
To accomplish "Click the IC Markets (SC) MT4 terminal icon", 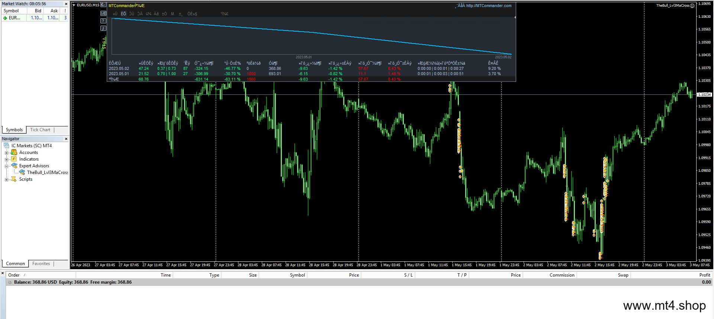I will [6, 146].
